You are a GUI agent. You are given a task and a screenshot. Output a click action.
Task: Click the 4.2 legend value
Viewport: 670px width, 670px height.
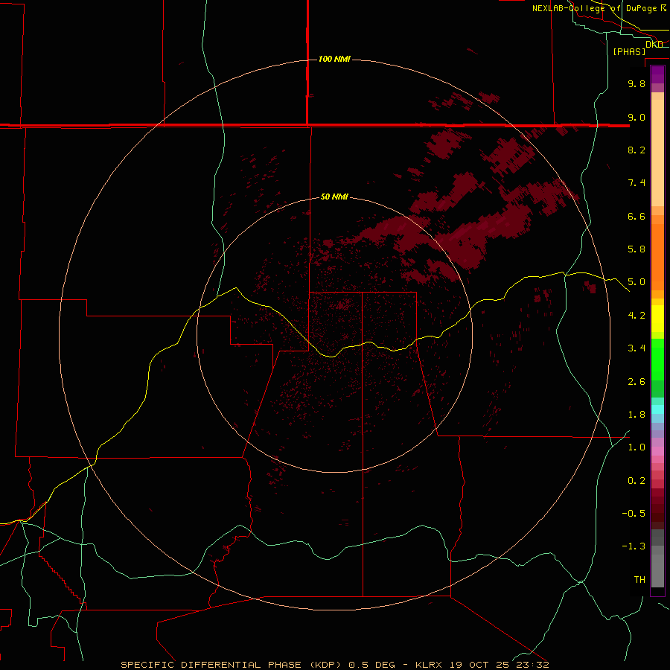636,316
